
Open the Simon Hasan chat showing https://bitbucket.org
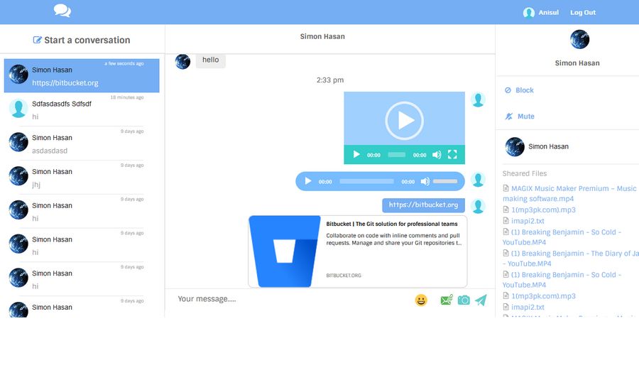[82, 75]
